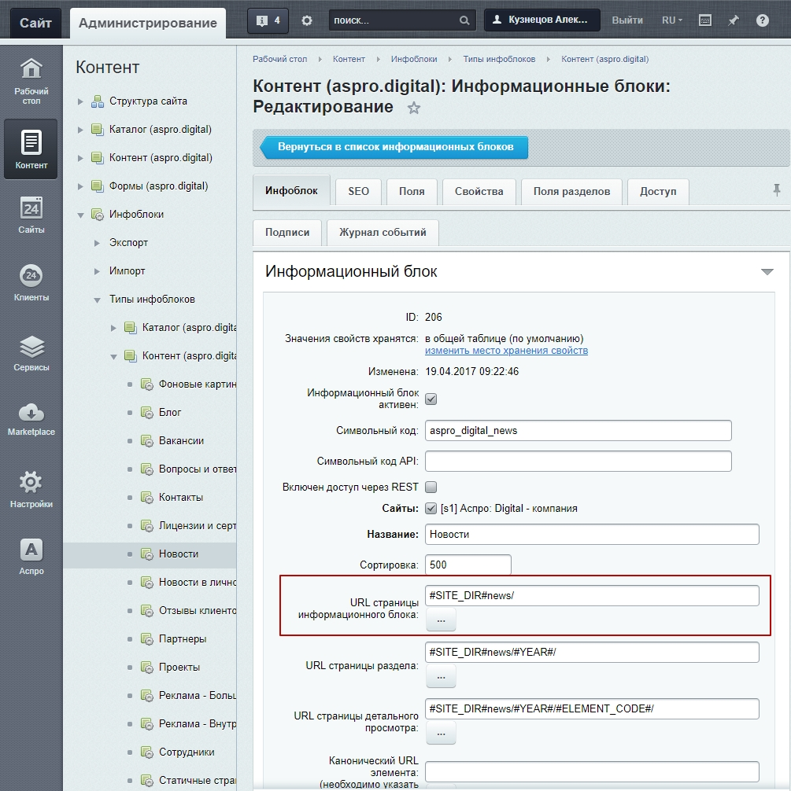Click ellipsis under URL страницы информационного блока
The image size is (791, 791).
coord(441,619)
